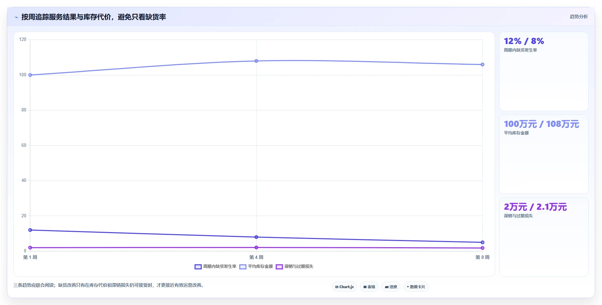
Task: Click the 12% / 8% card value
Action: click(x=524, y=41)
